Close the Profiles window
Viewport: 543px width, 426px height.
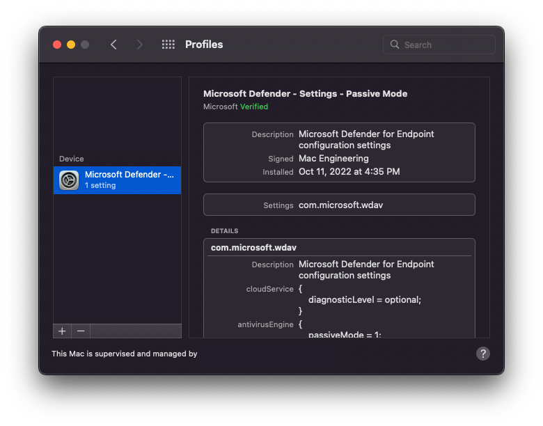coord(57,45)
